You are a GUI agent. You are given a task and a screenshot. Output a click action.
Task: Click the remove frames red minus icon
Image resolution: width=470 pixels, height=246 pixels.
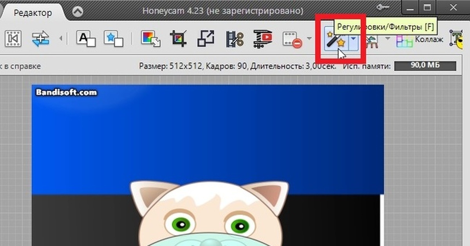[x=292, y=39]
